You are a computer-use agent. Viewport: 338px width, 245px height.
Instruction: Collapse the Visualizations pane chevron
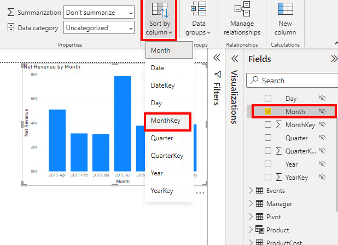pyautogui.click(x=235, y=59)
